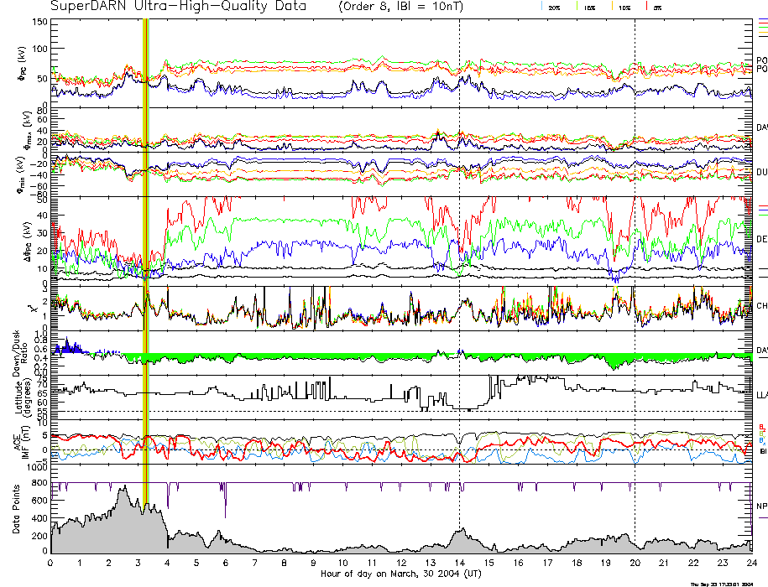Click the "20%" legend label
The height and width of the screenshot is (587, 768).
(x=554, y=8)
